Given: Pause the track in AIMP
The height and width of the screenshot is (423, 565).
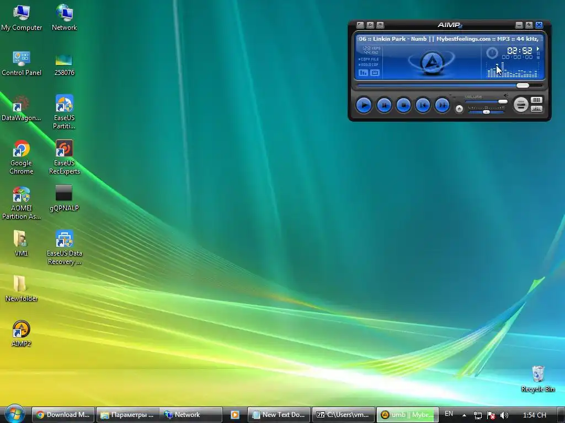Looking at the screenshot, I should click(x=384, y=105).
